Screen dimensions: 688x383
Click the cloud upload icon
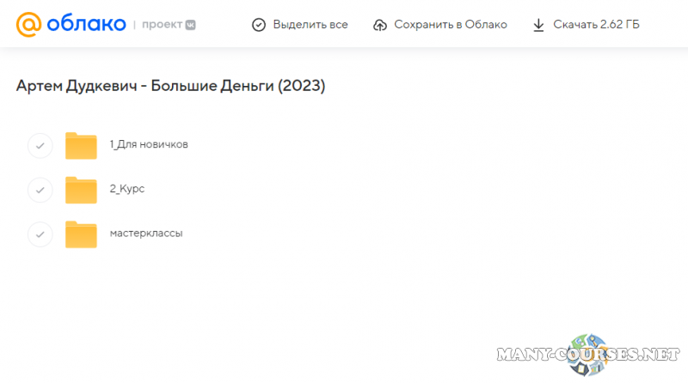380,25
